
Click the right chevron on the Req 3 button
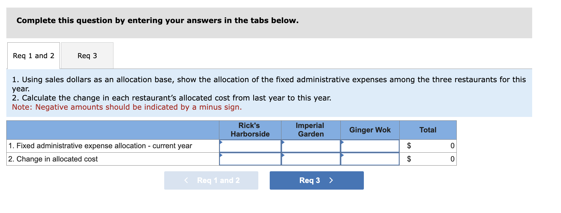pos(331,180)
